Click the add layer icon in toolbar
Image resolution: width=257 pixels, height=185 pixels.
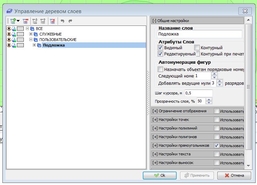(x=13, y=21)
